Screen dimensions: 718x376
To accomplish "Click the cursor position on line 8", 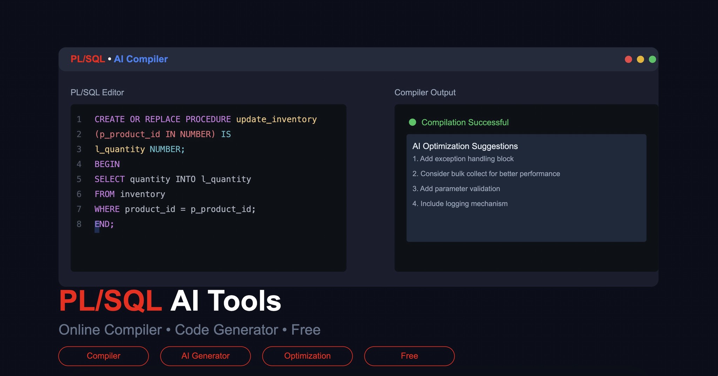I will click(x=97, y=231).
